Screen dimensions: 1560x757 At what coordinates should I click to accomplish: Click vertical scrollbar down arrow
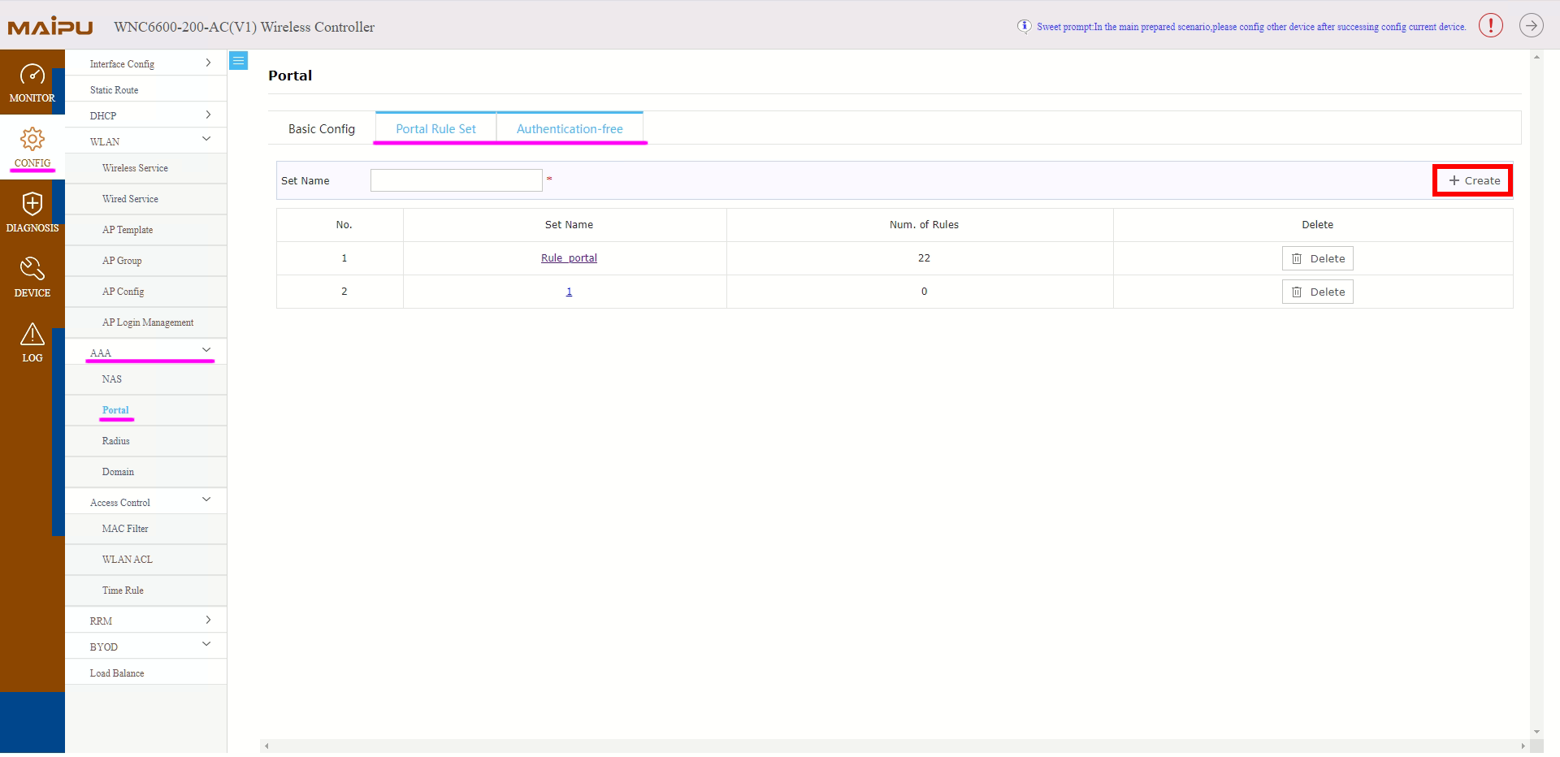point(1536,732)
